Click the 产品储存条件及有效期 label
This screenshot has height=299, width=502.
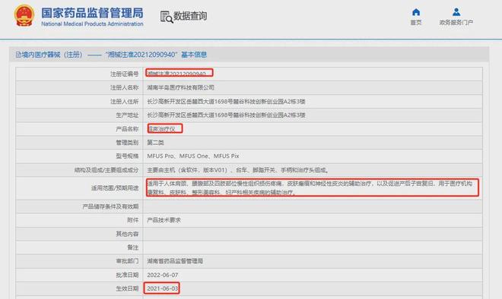point(111,206)
